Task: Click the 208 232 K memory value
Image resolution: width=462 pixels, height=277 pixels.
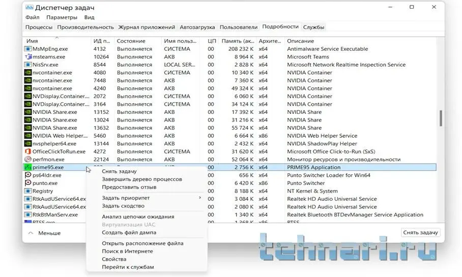Action: [x=241, y=49]
